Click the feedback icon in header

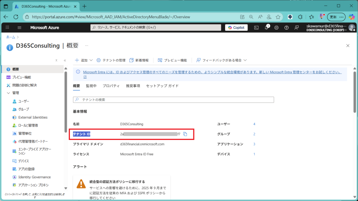(296, 28)
